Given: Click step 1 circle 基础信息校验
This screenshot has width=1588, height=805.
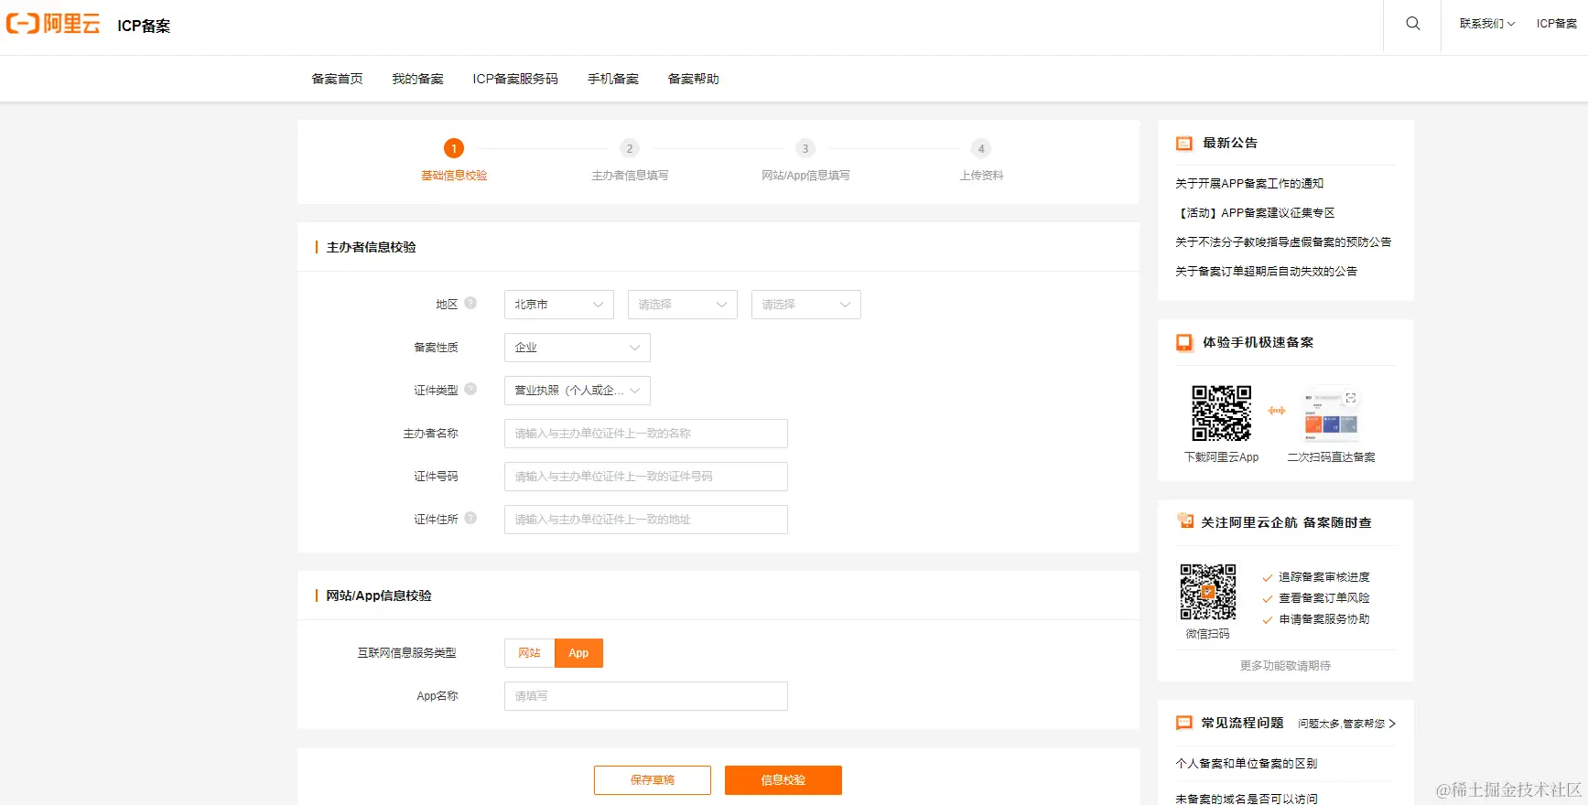Looking at the screenshot, I should tap(454, 148).
